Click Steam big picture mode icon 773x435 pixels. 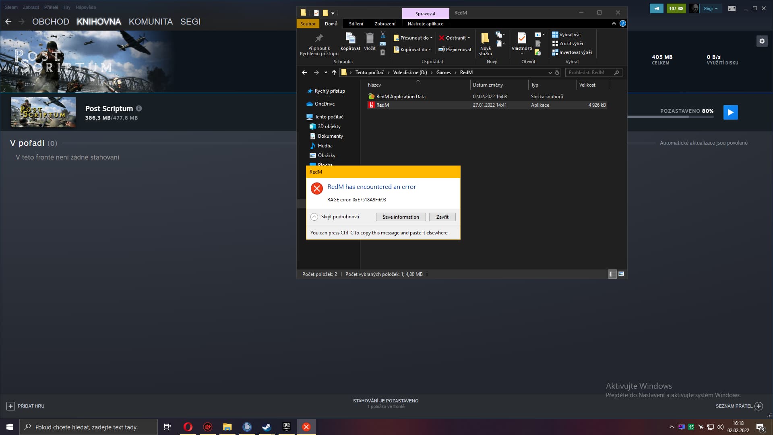pyautogui.click(x=732, y=8)
